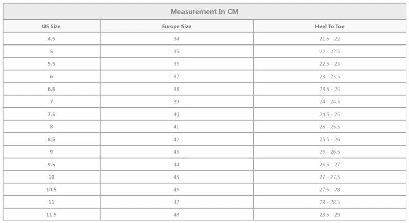Select US size 8.5 cell

(x=51, y=139)
